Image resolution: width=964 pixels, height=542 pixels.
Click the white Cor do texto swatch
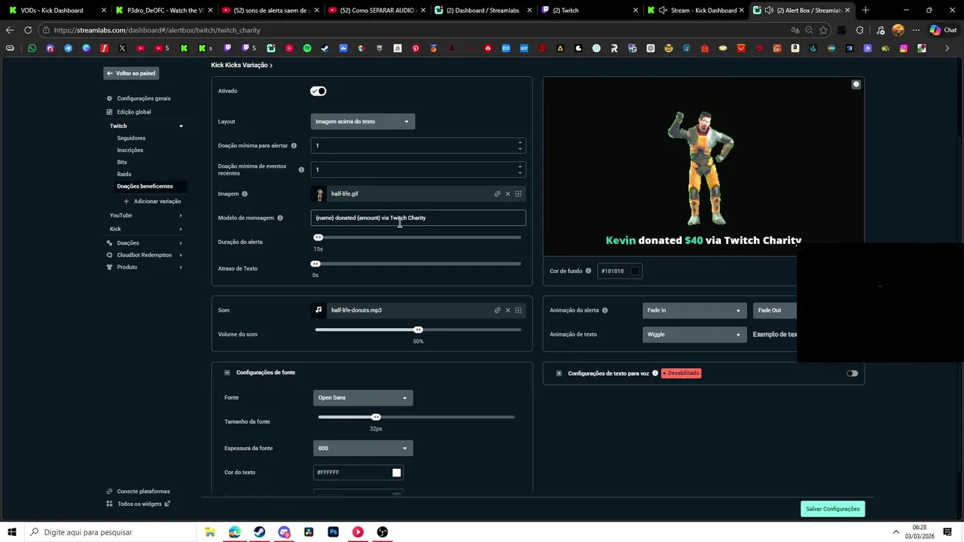pos(397,473)
